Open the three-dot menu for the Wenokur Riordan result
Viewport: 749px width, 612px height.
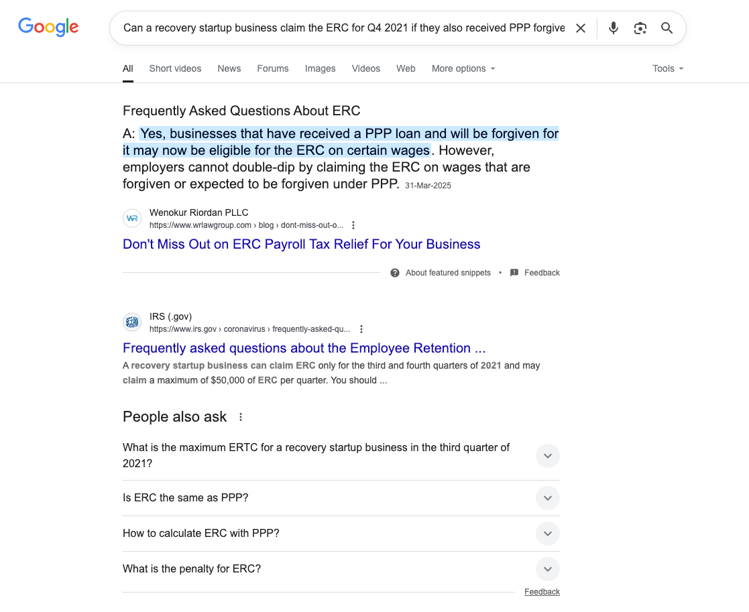[353, 225]
